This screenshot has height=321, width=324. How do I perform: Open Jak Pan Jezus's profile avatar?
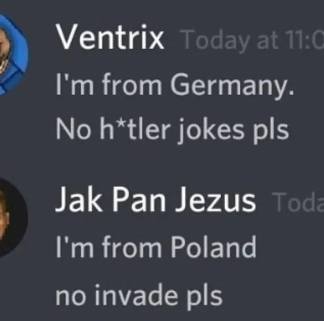point(12,218)
